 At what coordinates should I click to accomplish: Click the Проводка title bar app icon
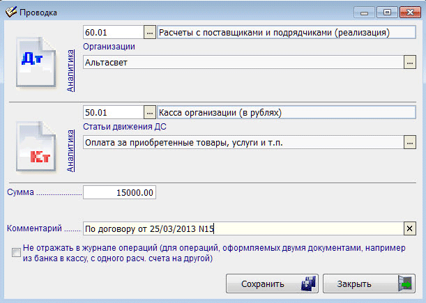11,13
